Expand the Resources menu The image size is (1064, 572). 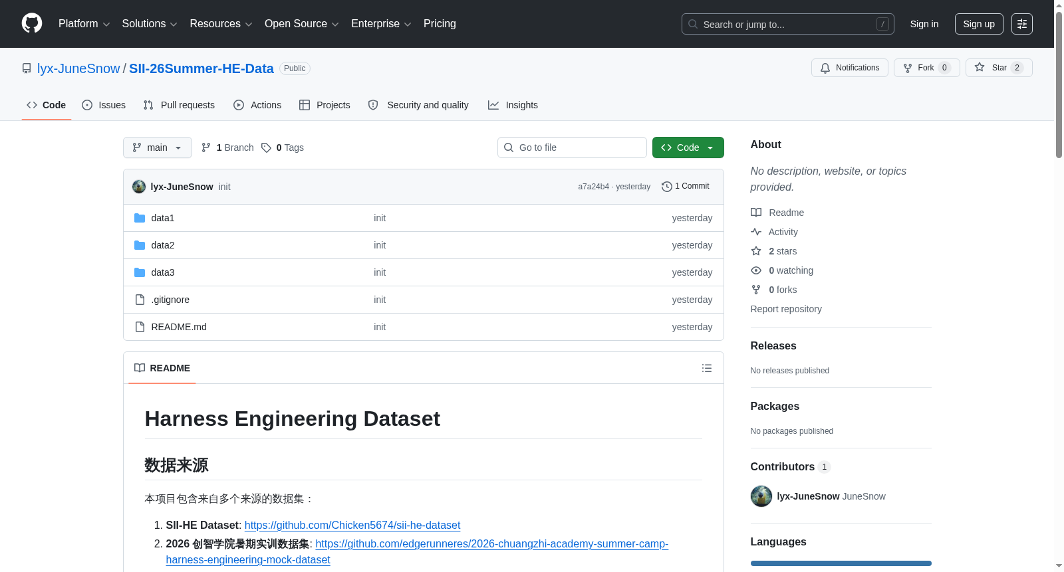pos(221,24)
